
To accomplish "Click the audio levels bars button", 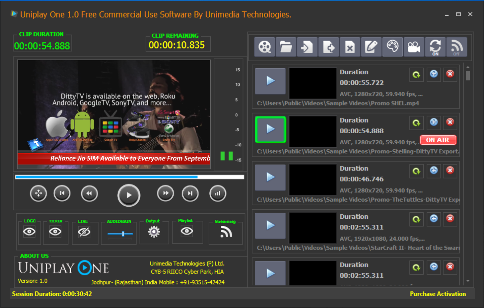I will point(217,193).
